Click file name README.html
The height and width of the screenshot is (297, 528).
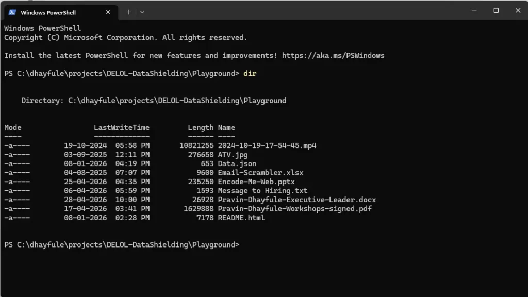coord(241,218)
